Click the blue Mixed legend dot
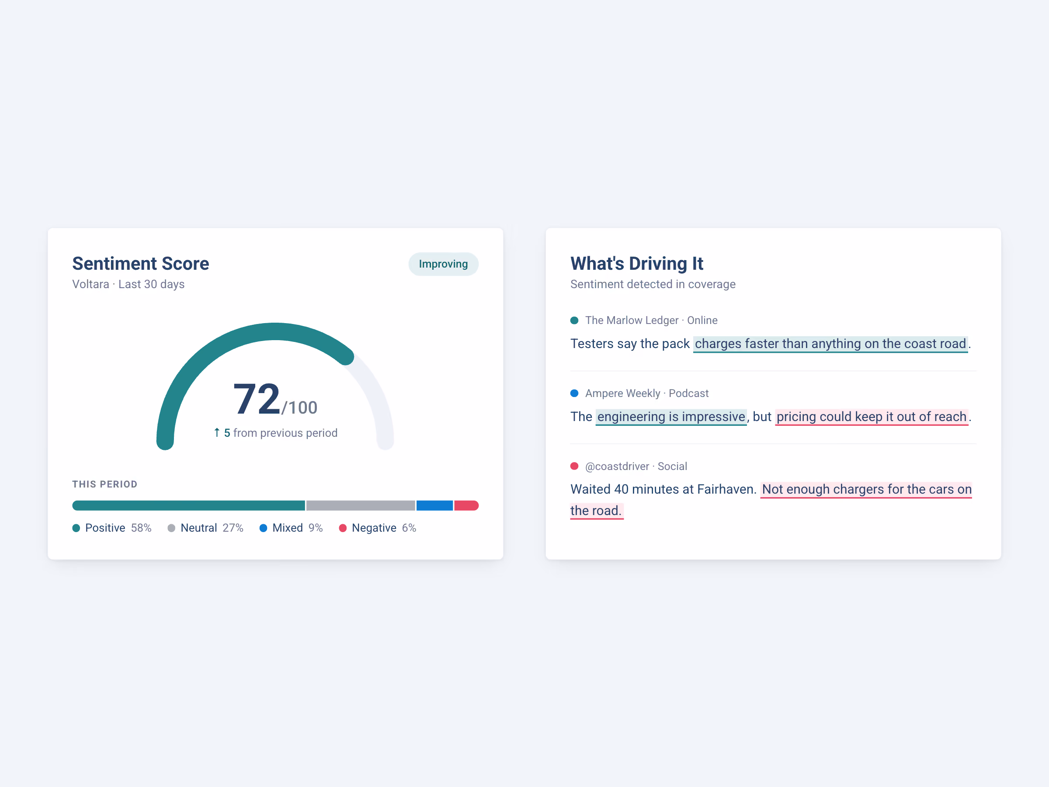 point(263,528)
